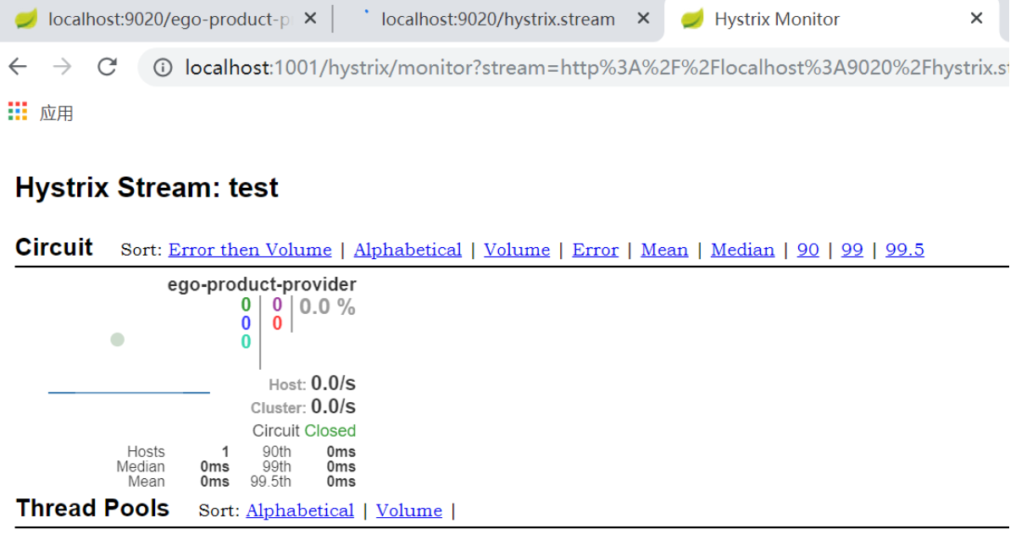Click the Host rate 0.0/s value

(333, 383)
